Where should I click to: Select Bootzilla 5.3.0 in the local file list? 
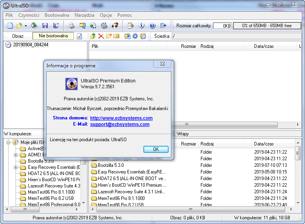click(111, 165)
